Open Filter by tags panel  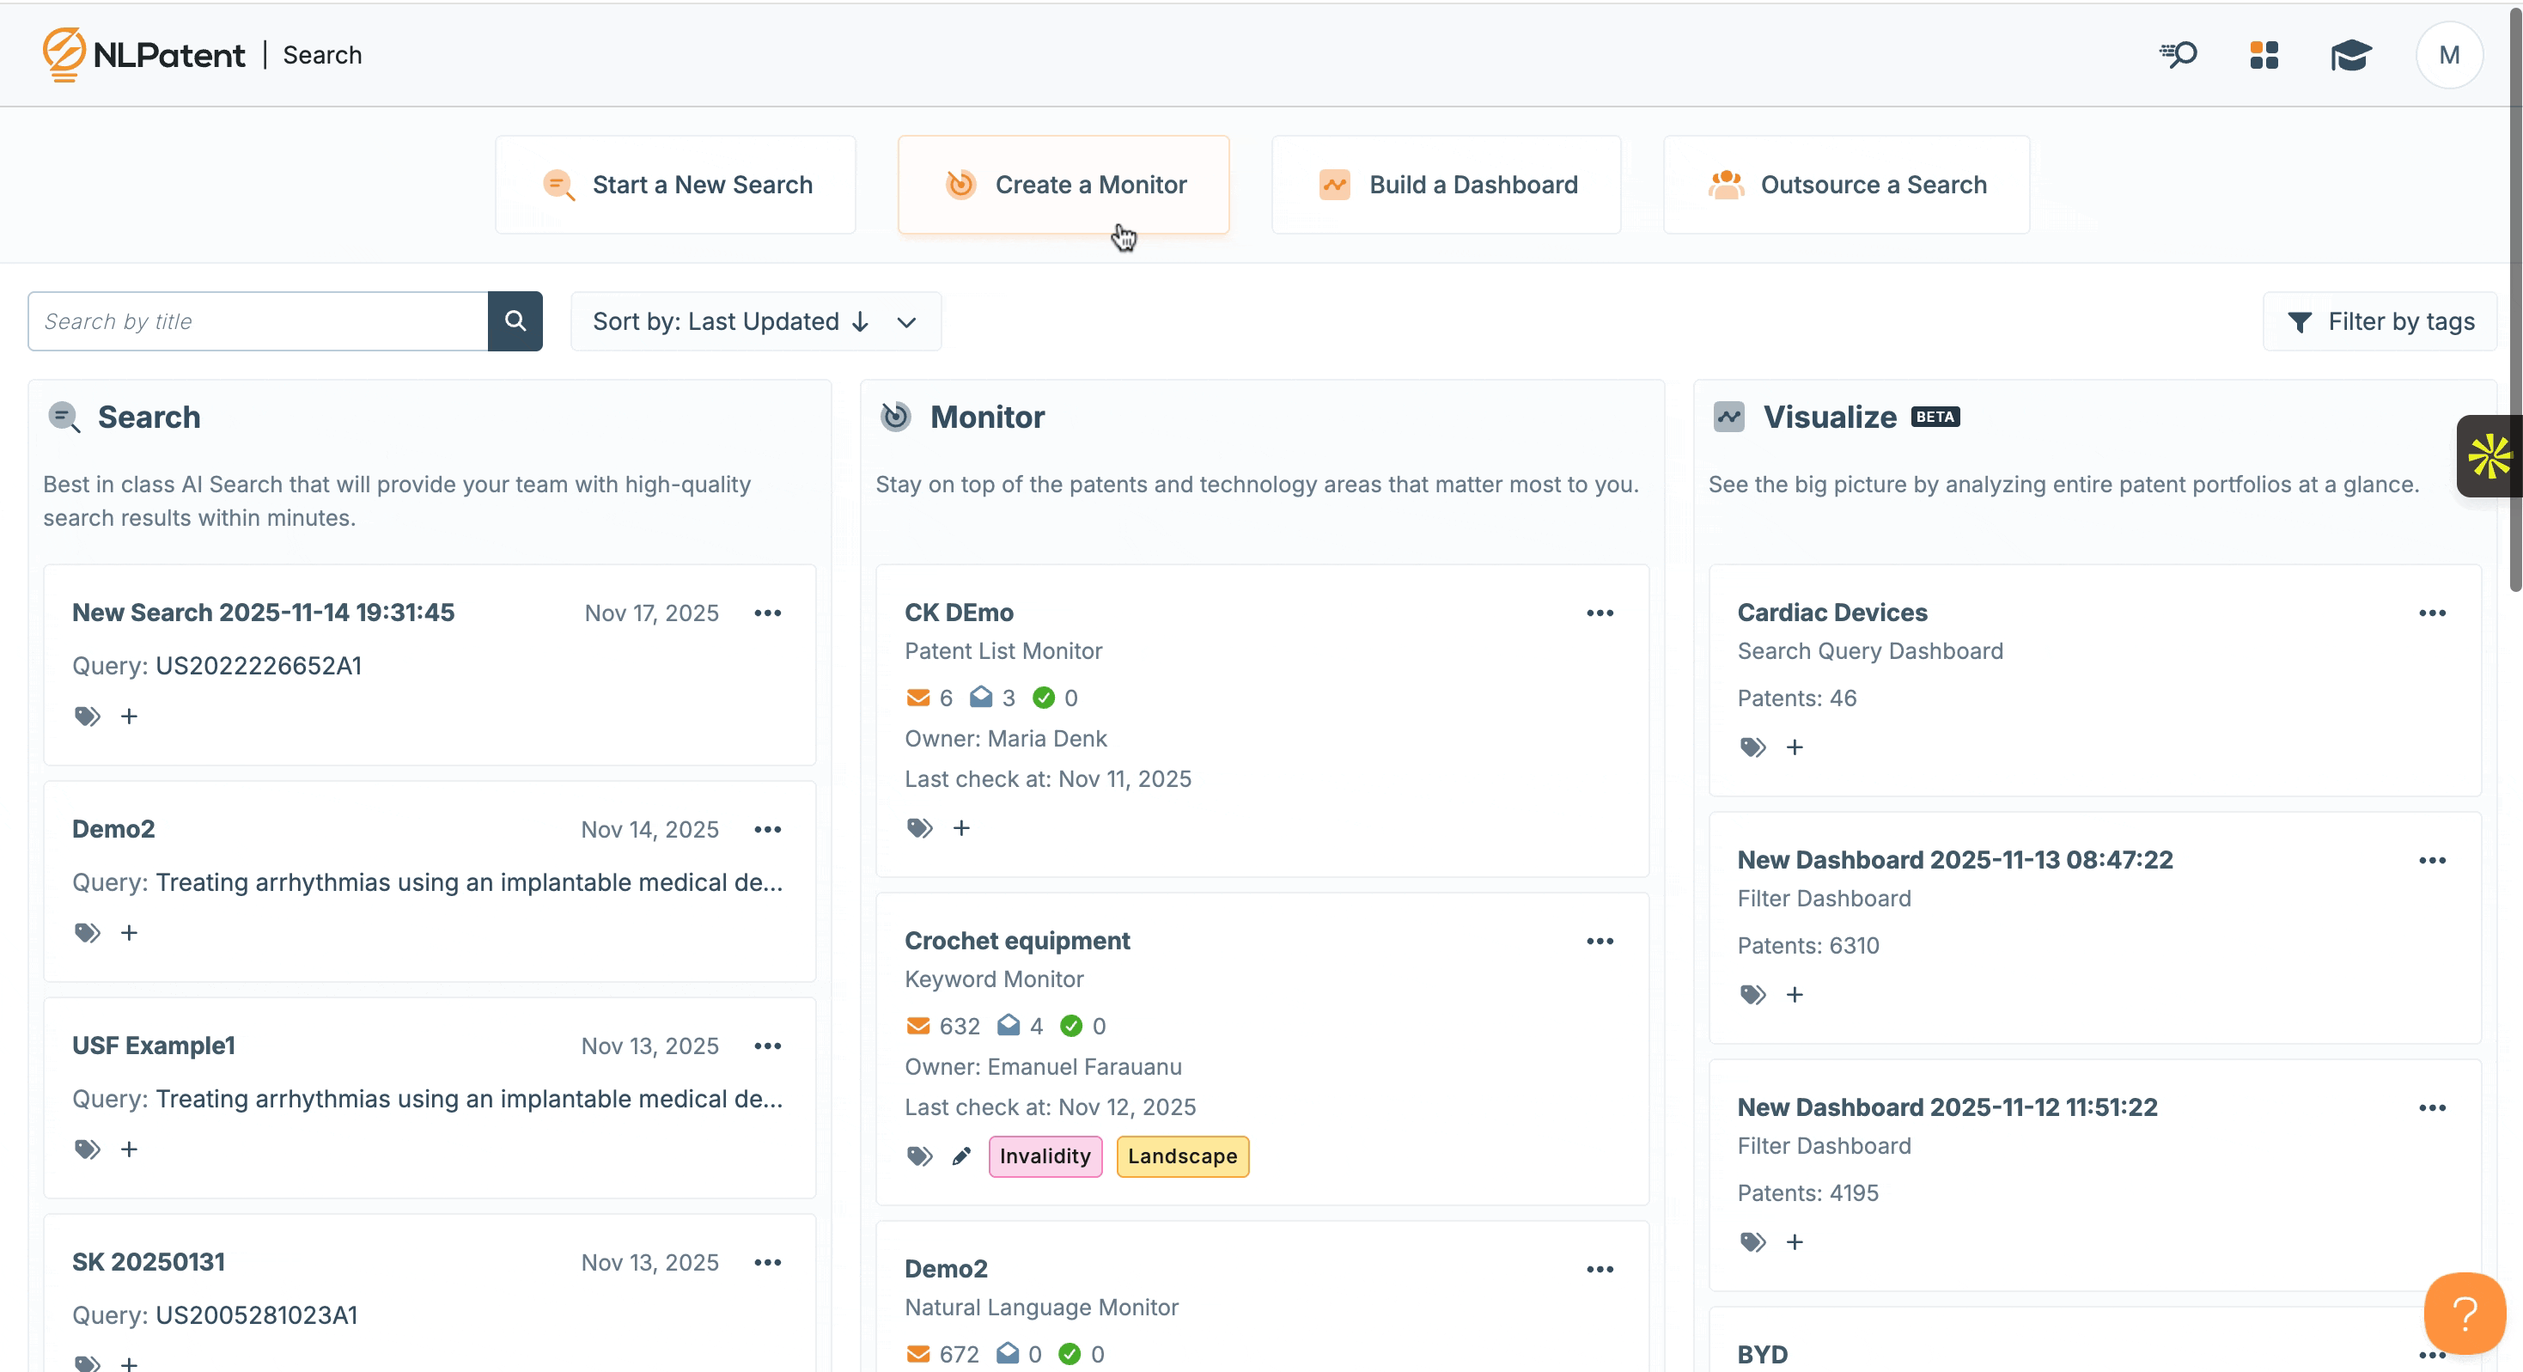(2380, 321)
